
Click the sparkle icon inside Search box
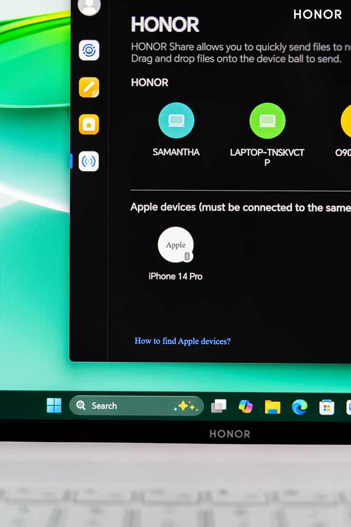pyautogui.click(x=186, y=406)
